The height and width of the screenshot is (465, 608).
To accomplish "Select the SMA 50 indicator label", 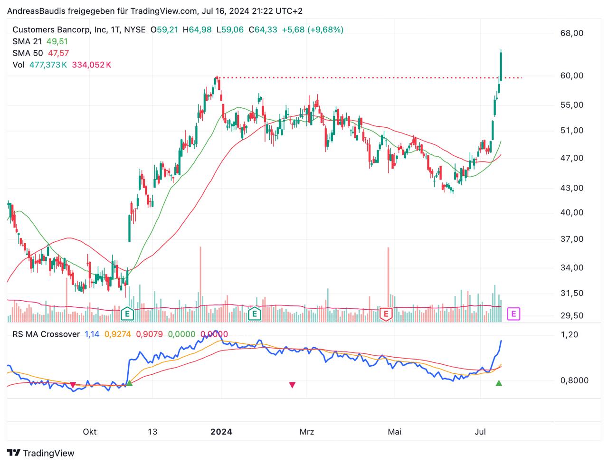I will [x=28, y=53].
